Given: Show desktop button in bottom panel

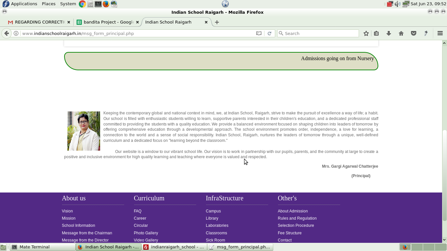Looking at the screenshot, I should pos(3,247).
